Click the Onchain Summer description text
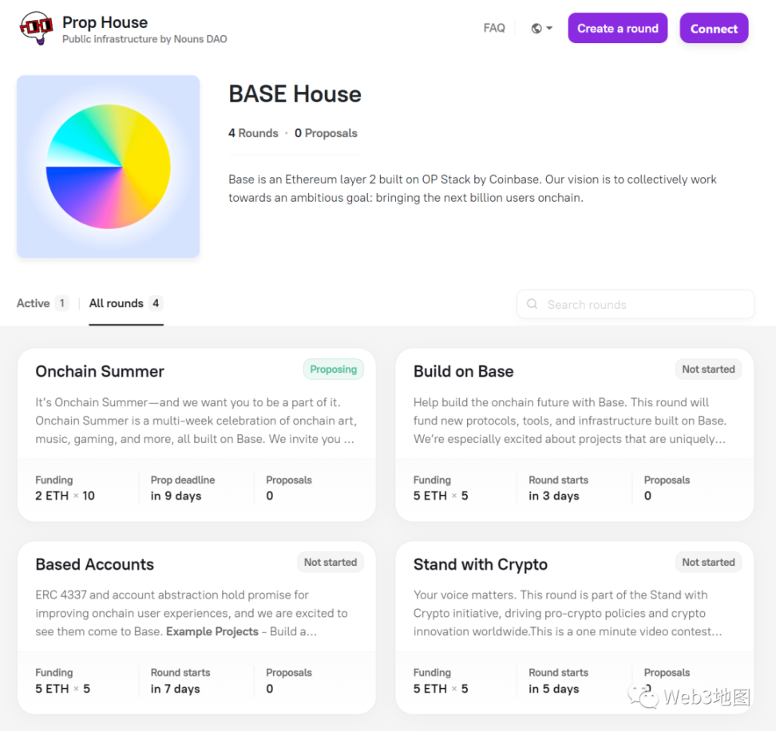This screenshot has width=776, height=731. [196, 421]
